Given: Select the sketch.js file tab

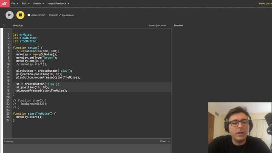Looking at the screenshot, I should click(18, 25).
